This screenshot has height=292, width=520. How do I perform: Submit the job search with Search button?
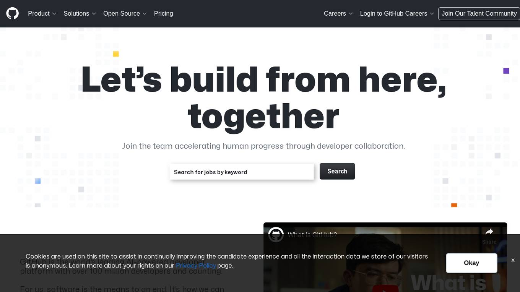pyautogui.click(x=337, y=171)
